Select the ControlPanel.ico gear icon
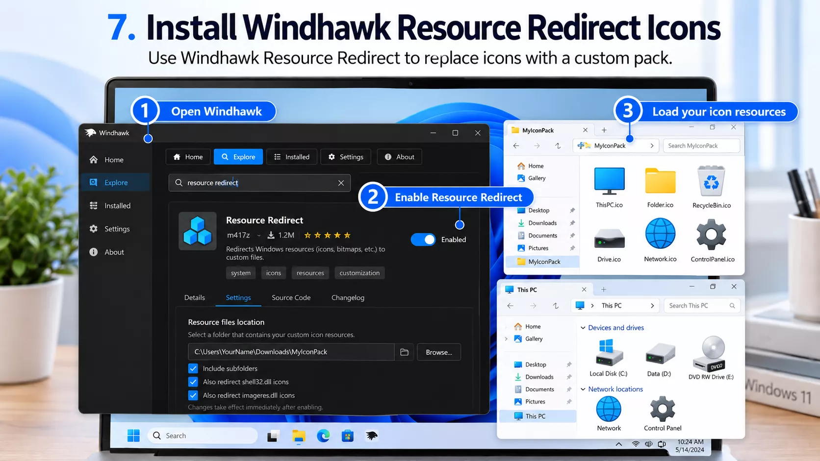The width and height of the screenshot is (820, 461). click(x=711, y=235)
